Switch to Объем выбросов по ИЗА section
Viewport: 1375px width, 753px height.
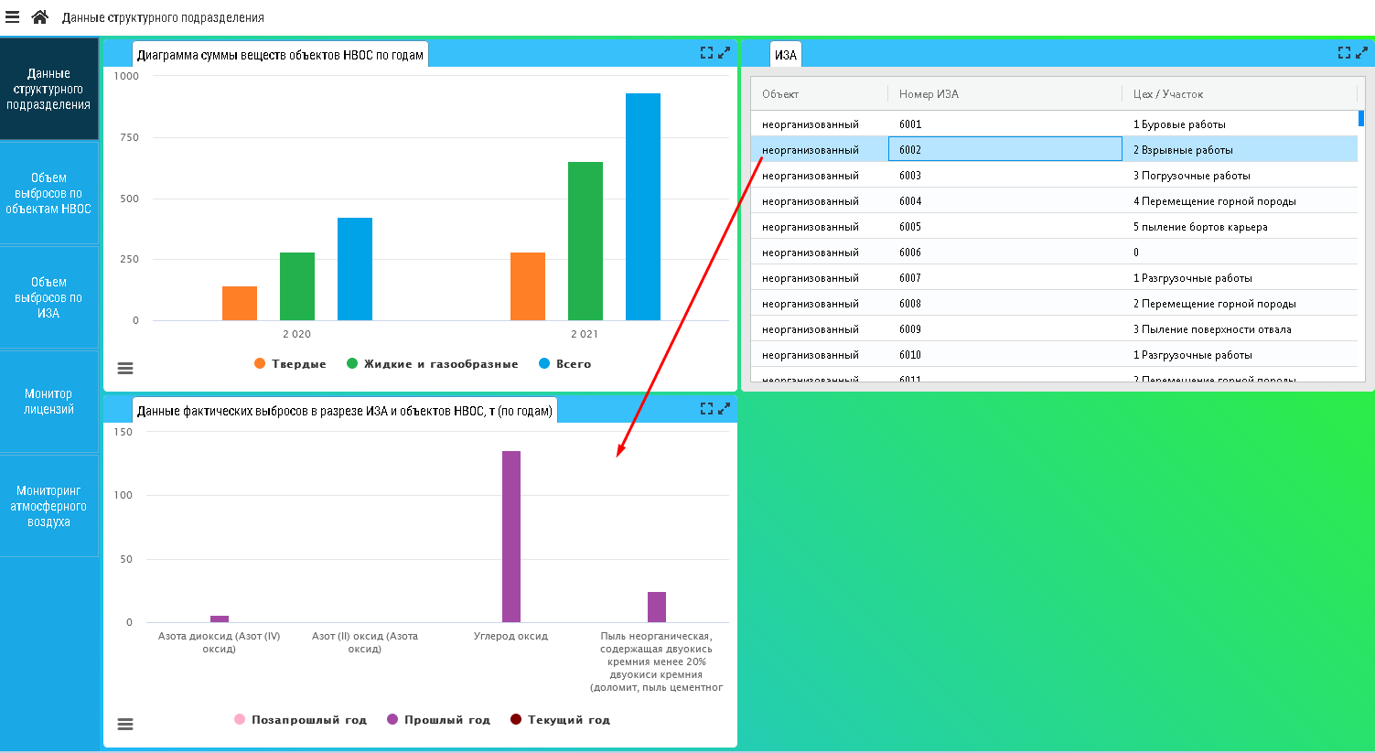pyautogui.click(x=48, y=297)
